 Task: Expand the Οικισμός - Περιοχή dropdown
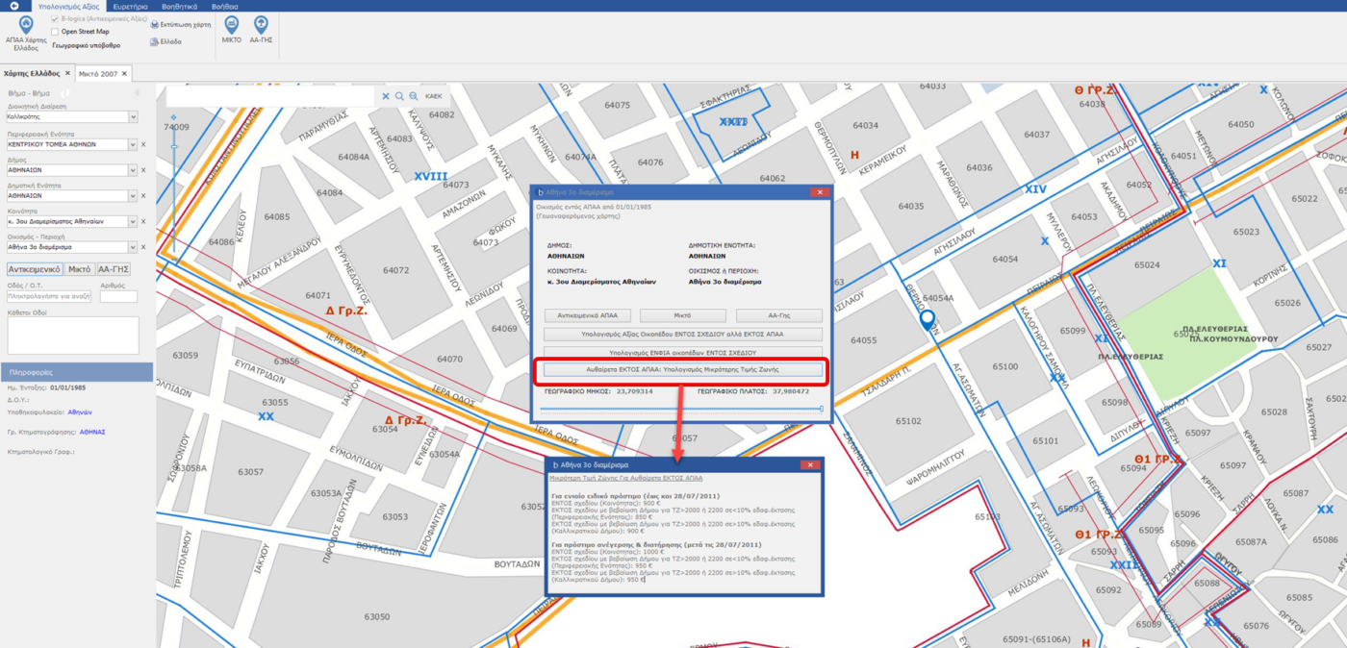point(133,247)
